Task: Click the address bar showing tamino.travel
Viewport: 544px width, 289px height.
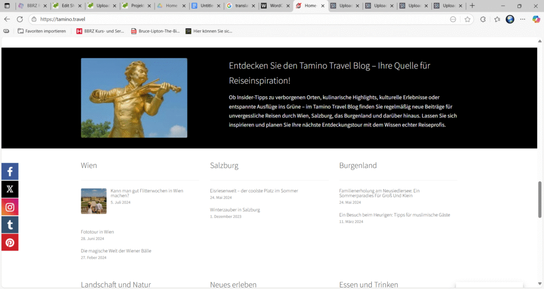Action: point(239,19)
